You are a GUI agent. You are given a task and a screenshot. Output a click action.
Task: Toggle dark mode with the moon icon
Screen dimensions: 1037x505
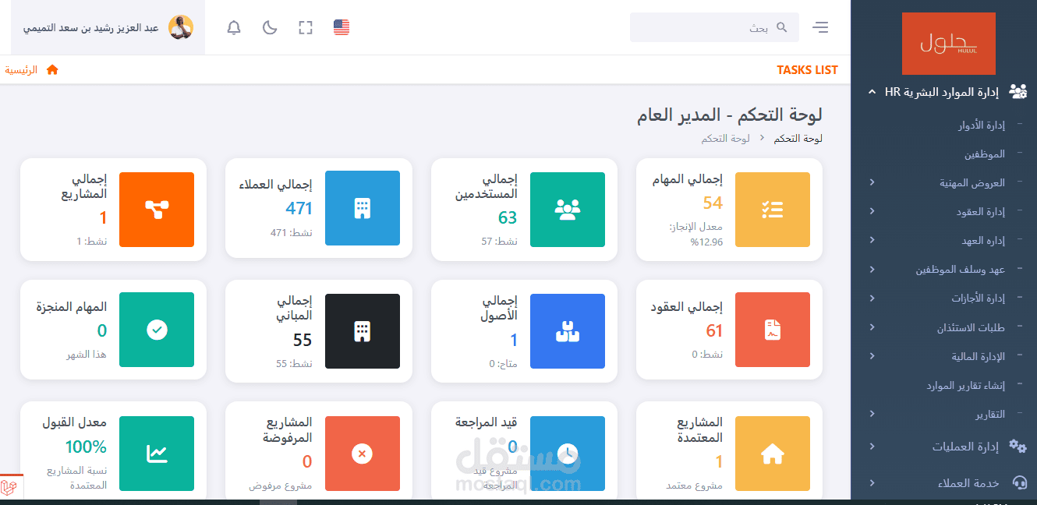pyautogui.click(x=269, y=27)
